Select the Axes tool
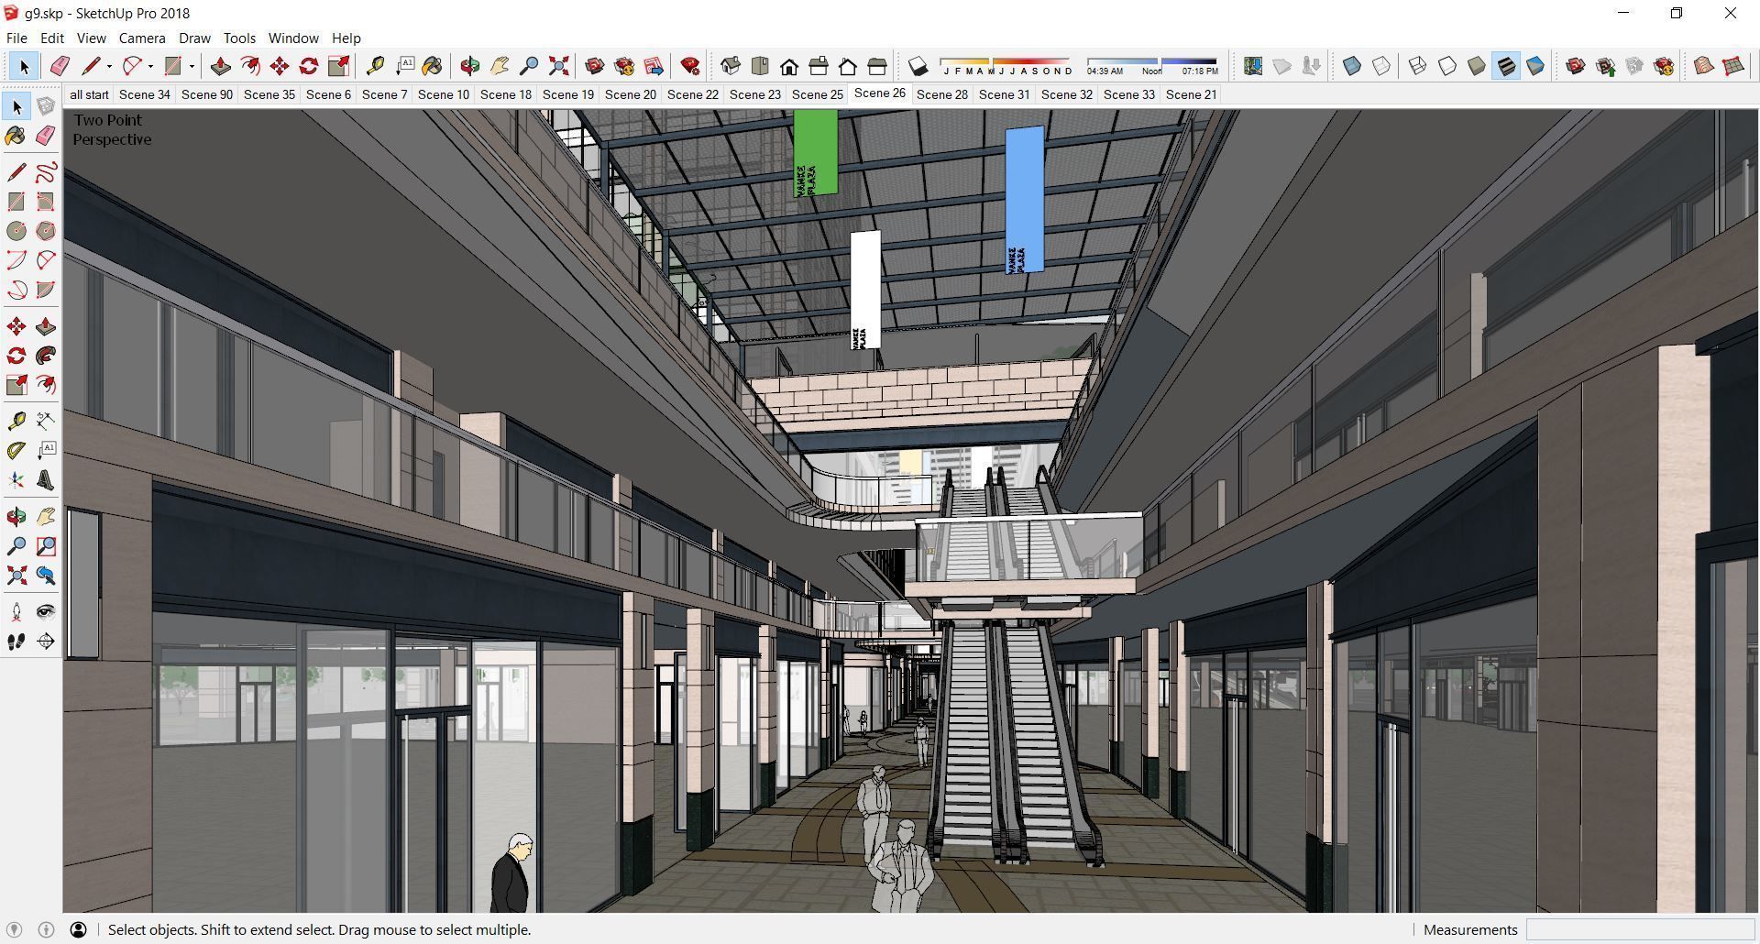Viewport: 1760px width, 944px height. tap(16, 479)
